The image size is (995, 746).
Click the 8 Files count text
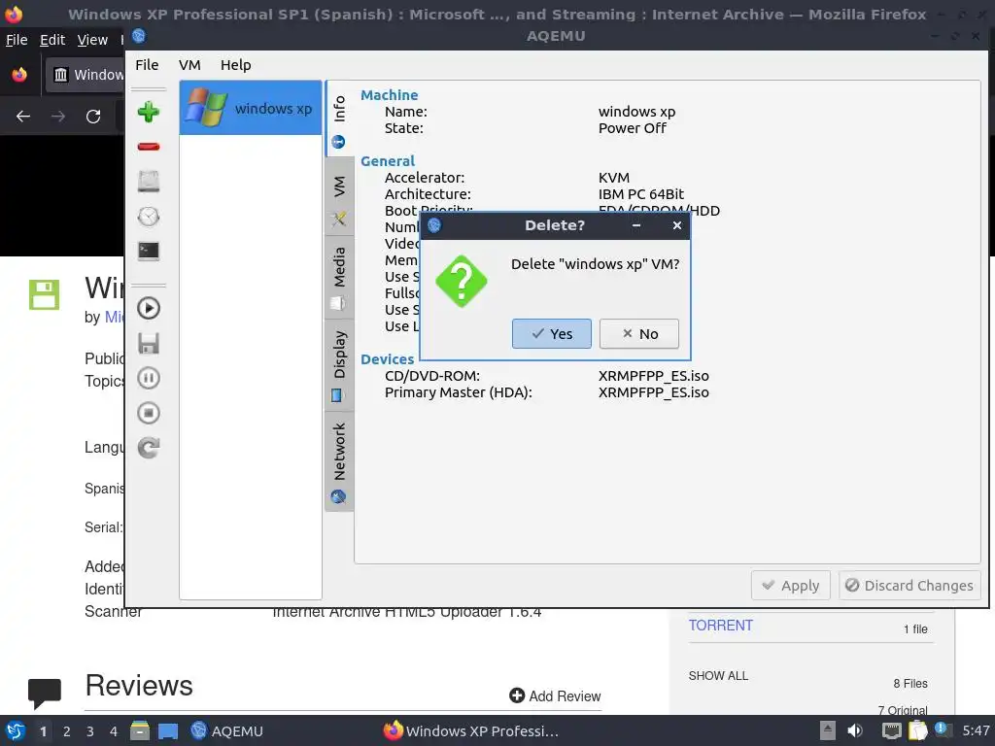(x=910, y=683)
